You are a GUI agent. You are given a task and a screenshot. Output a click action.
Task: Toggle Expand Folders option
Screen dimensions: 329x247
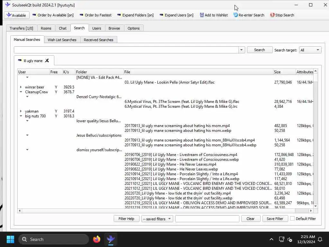[x=135, y=15]
